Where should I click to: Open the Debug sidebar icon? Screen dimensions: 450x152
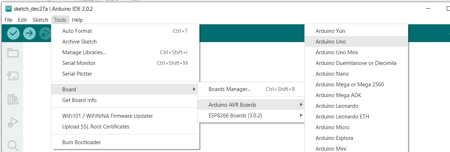click(x=13, y=122)
